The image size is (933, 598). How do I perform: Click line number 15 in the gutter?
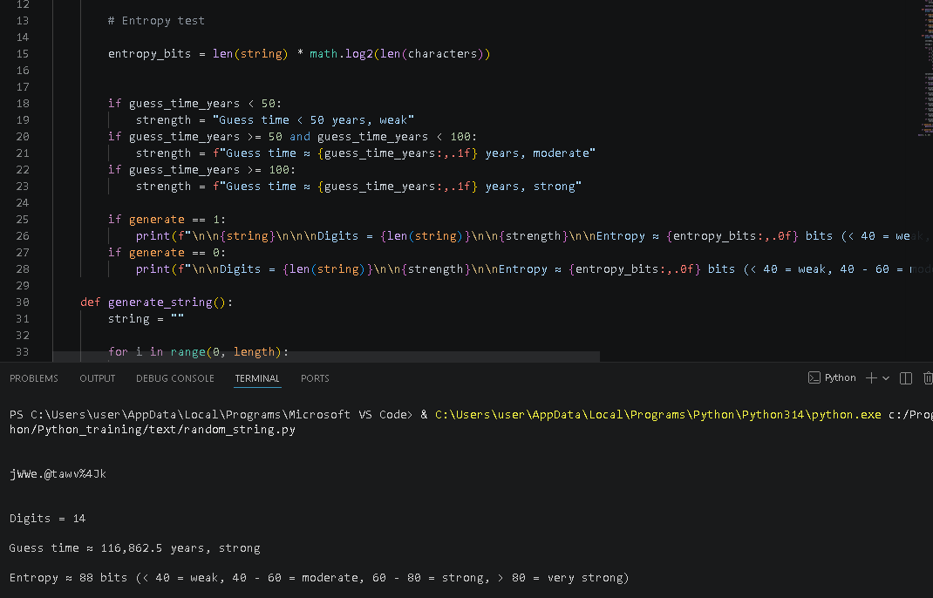click(23, 53)
